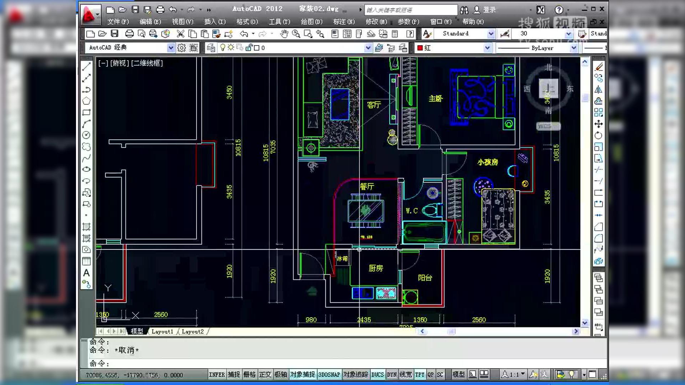
Task: Switch to the Layout1 tab
Action: click(162, 331)
